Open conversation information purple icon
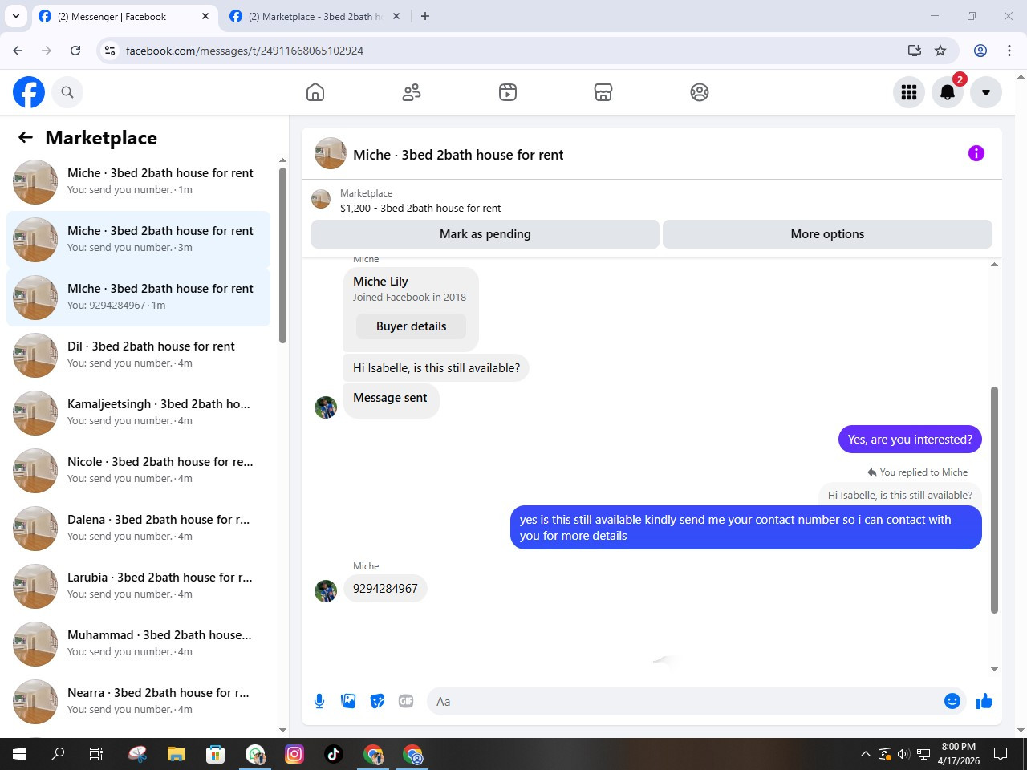1027x770 pixels. coord(976,153)
